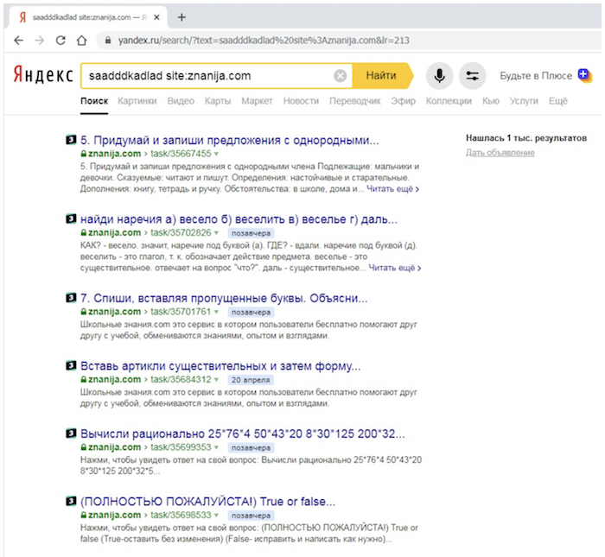Image resolution: width=605 pixels, height=557 pixels.
Task: Click favicon beside 'Вставь артикли' result
Action: [x=71, y=365]
